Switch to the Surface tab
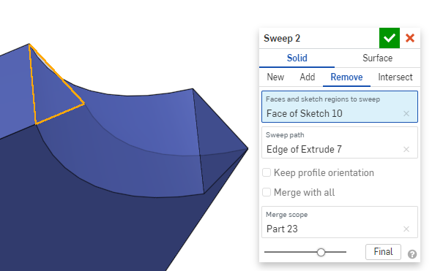 (377, 58)
